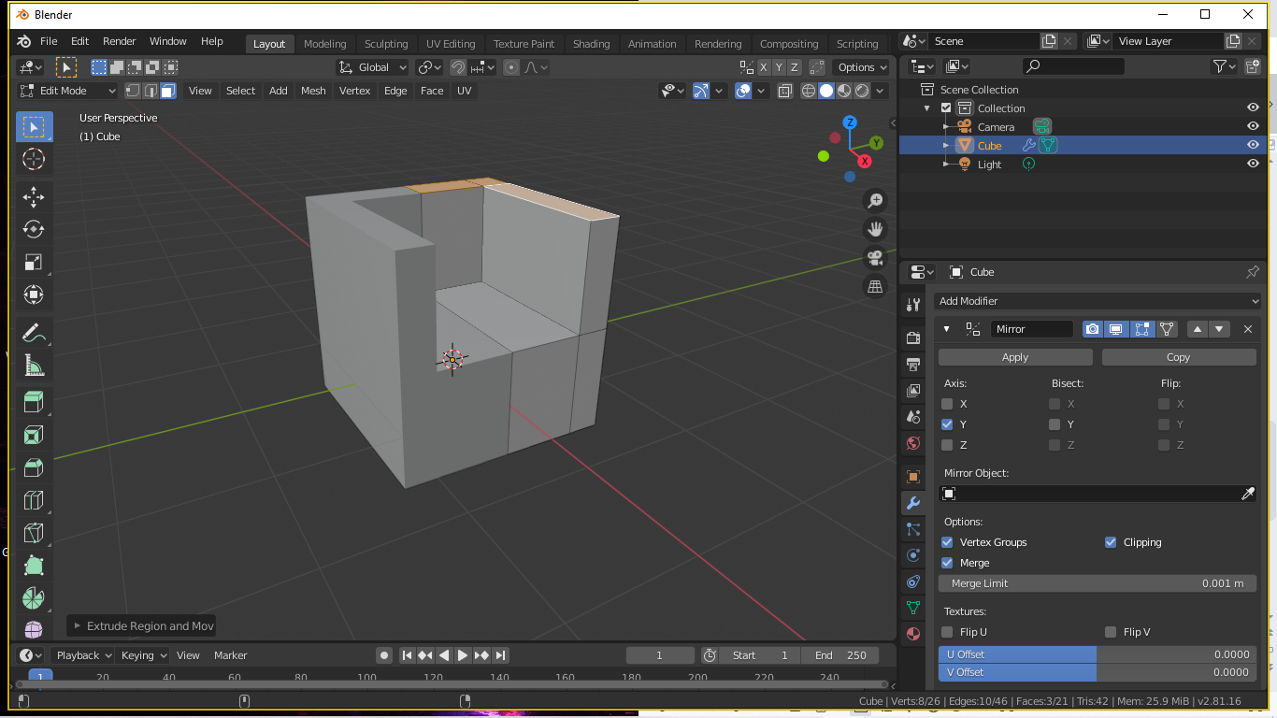Copy the Mirror modifier
This screenshot has width=1277, height=718.
pyautogui.click(x=1179, y=356)
